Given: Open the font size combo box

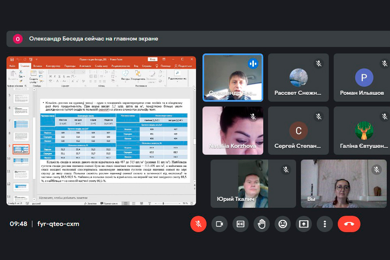Looking at the screenshot, I should [80, 72].
